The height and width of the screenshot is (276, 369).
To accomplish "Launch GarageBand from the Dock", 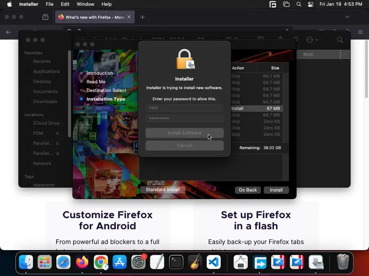I will click(195, 262).
